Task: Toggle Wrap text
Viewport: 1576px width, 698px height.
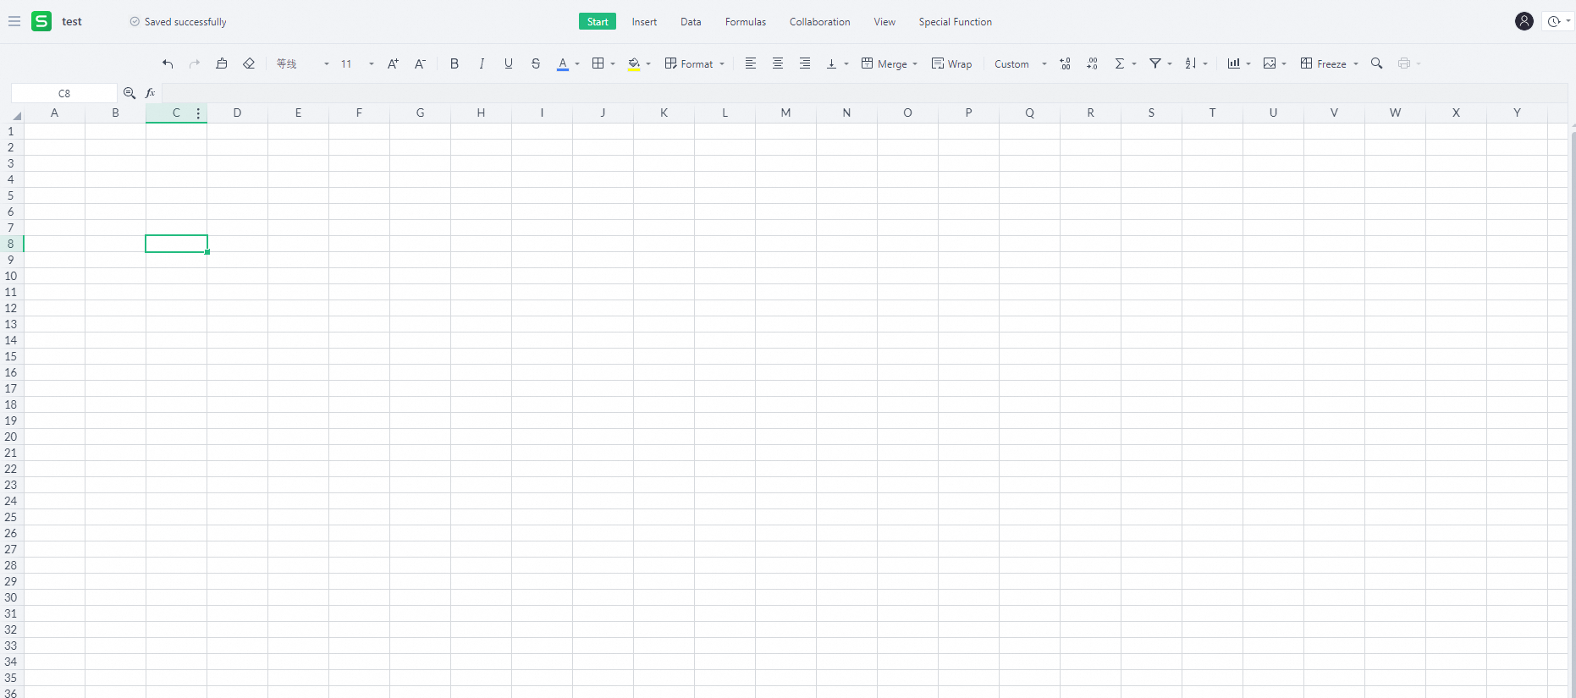Action: (952, 63)
